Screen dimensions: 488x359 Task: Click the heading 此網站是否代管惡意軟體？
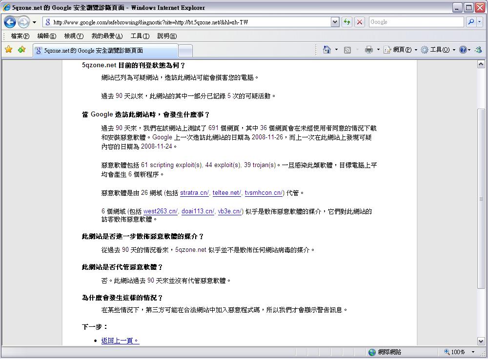(x=122, y=267)
